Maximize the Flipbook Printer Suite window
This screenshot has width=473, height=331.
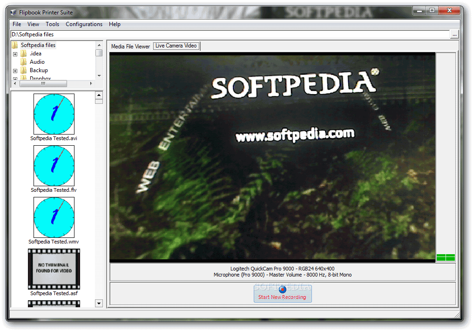(432, 11)
